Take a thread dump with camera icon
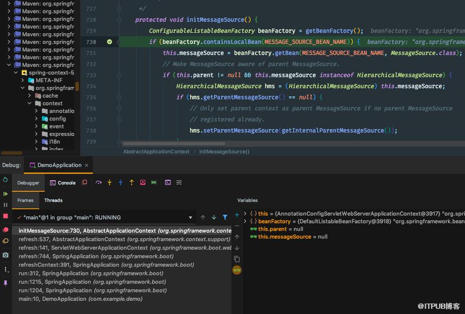 click(5, 255)
